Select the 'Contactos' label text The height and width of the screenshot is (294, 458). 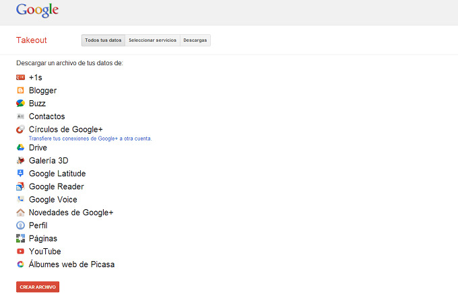click(x=46, y=116)
